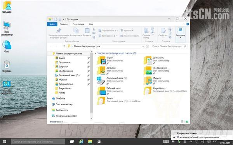Image resolution: width=233 pixels, height=145 pixels.
Task: Open Internet Explorer from the taskbar
Action: [x=81, y=142]
